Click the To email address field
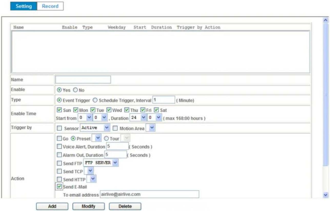 149,194
